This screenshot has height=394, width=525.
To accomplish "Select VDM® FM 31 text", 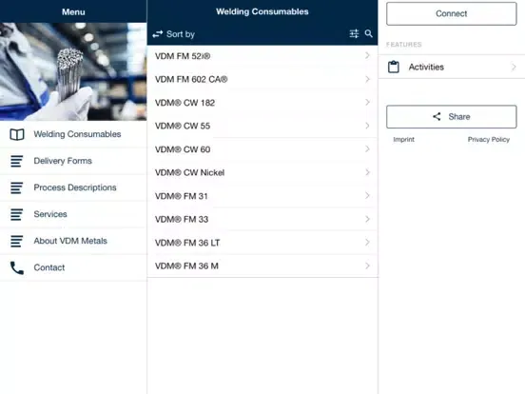I will tap(182, 196).
